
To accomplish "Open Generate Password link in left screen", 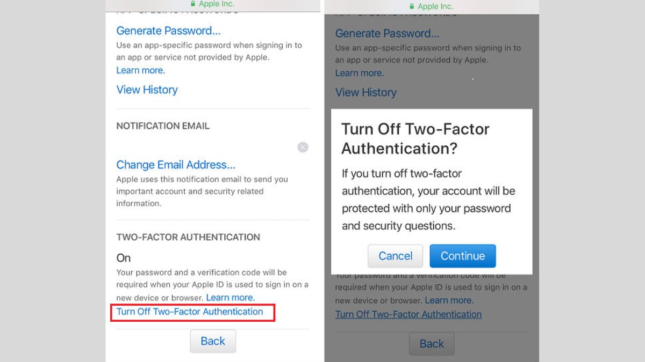I will pos(168,31).
